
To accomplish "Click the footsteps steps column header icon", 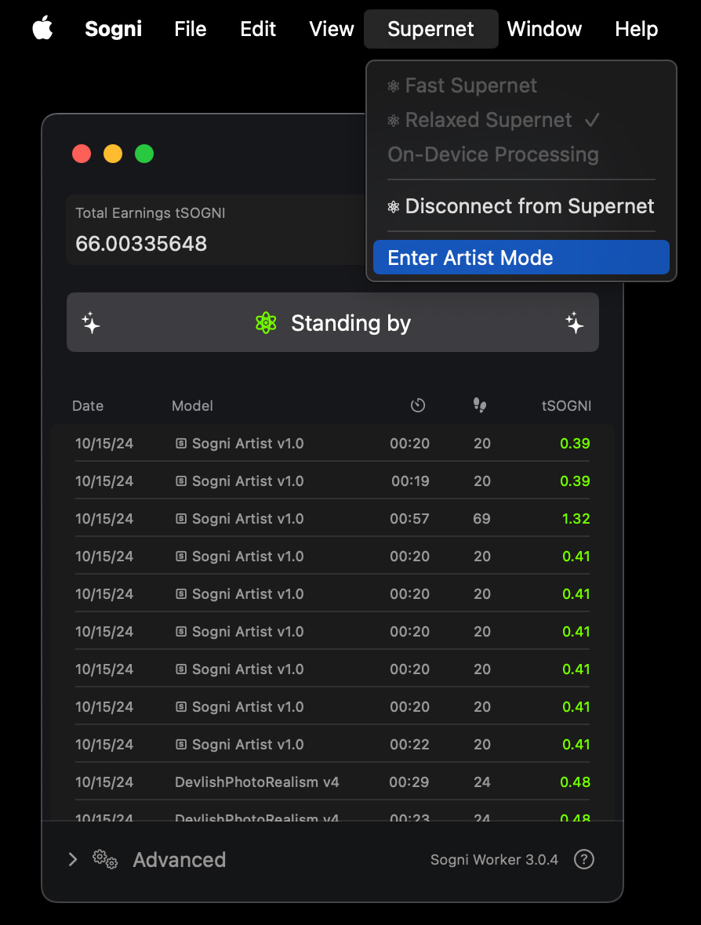I will (480, 405).
